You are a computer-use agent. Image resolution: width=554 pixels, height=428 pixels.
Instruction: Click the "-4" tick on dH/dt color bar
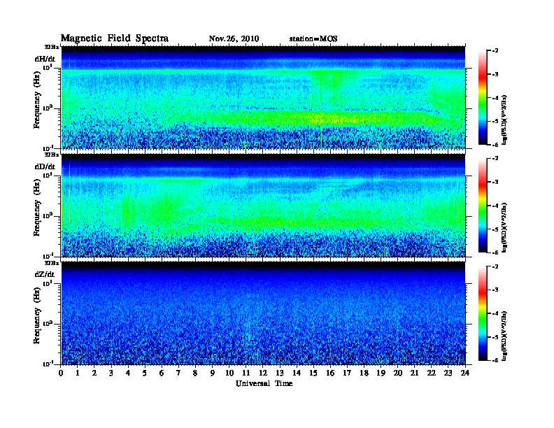(x=495, y=98)
